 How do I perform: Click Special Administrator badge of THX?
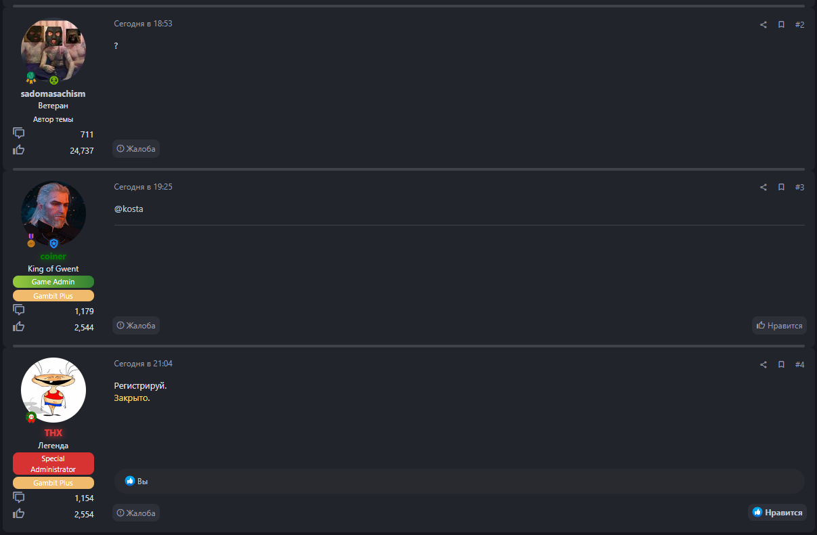pyautogui.click(x=53, y=464)
